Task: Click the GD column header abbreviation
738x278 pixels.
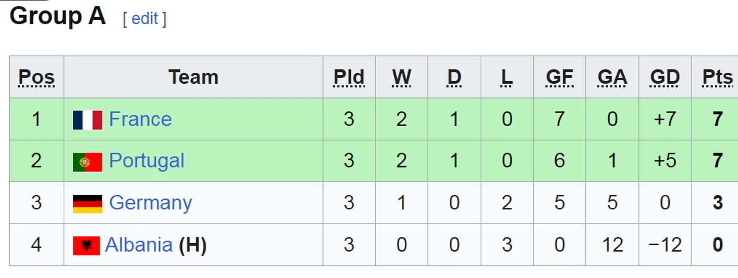Action: [x=665, y=77]
